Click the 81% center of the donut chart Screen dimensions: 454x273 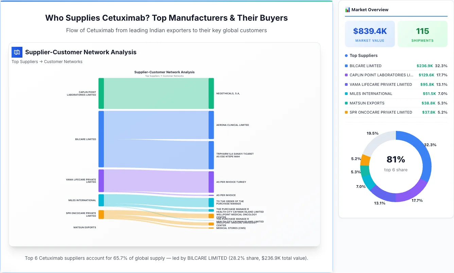pos(396,159)
